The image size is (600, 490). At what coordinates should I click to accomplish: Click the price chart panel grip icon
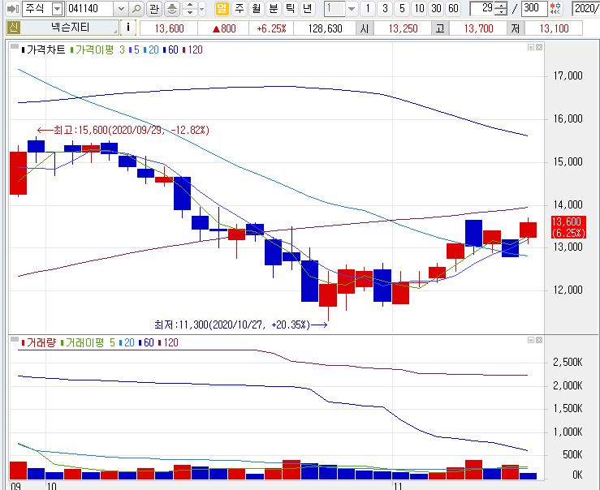[x=15, y=47]
